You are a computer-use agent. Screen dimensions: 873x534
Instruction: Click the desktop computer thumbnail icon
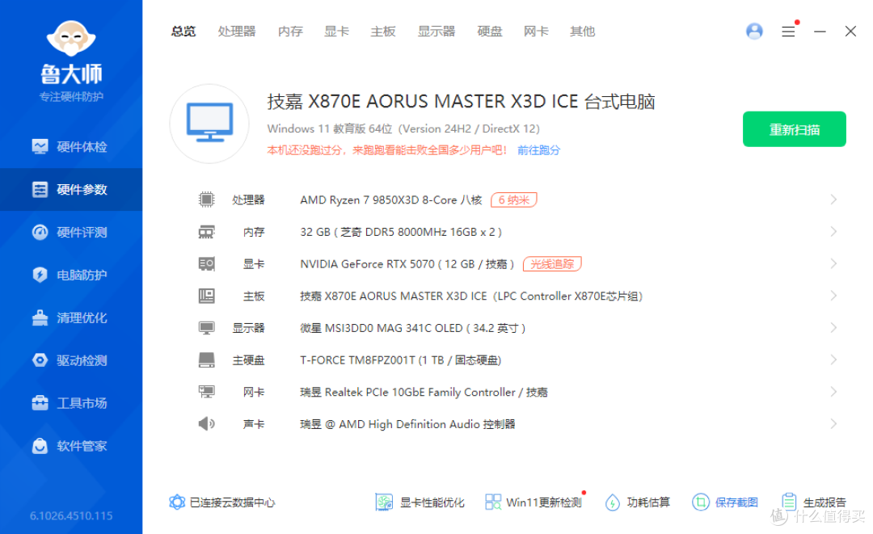[209, 124]
